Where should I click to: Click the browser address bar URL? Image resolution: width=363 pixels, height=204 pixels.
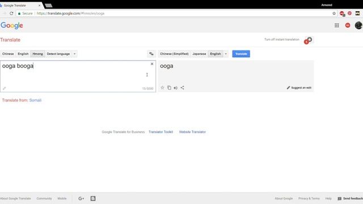click(70, 14)
